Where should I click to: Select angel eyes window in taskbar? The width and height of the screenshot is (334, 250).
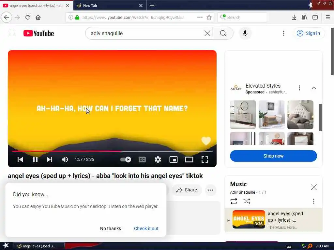pyautogui.click(x=39, y=246)
